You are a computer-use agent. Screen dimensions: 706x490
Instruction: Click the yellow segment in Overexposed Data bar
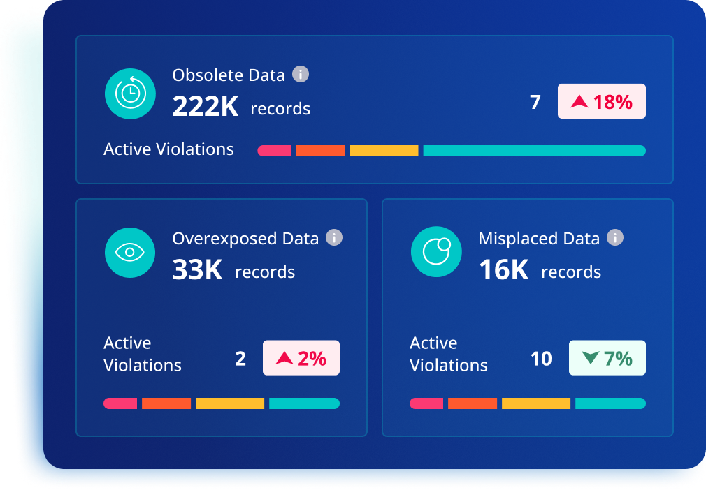point(230,403)
